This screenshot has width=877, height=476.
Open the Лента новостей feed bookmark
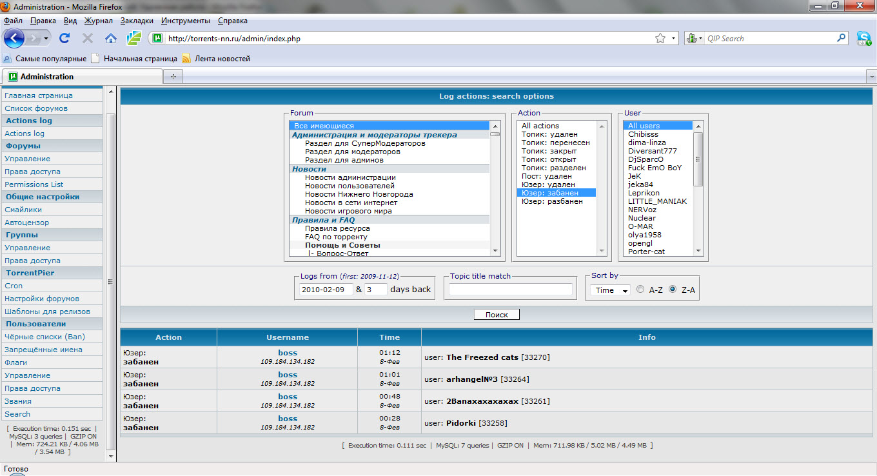pyautogui.click(x=216, y=59)
